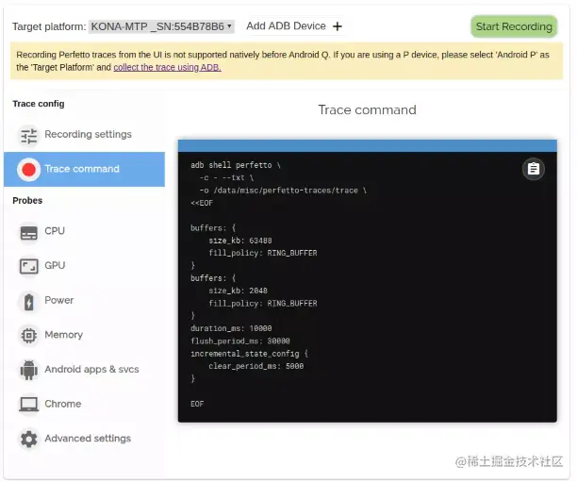This screenshot has width=577, height=482.
Task: Click the 'size_kb: 2048' line
Action: pos(239,291)
